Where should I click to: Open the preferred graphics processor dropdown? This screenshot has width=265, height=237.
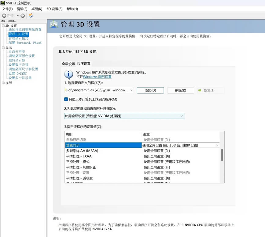point(182,116)
